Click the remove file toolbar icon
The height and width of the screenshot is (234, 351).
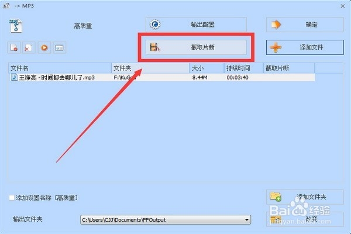point(14,47)
